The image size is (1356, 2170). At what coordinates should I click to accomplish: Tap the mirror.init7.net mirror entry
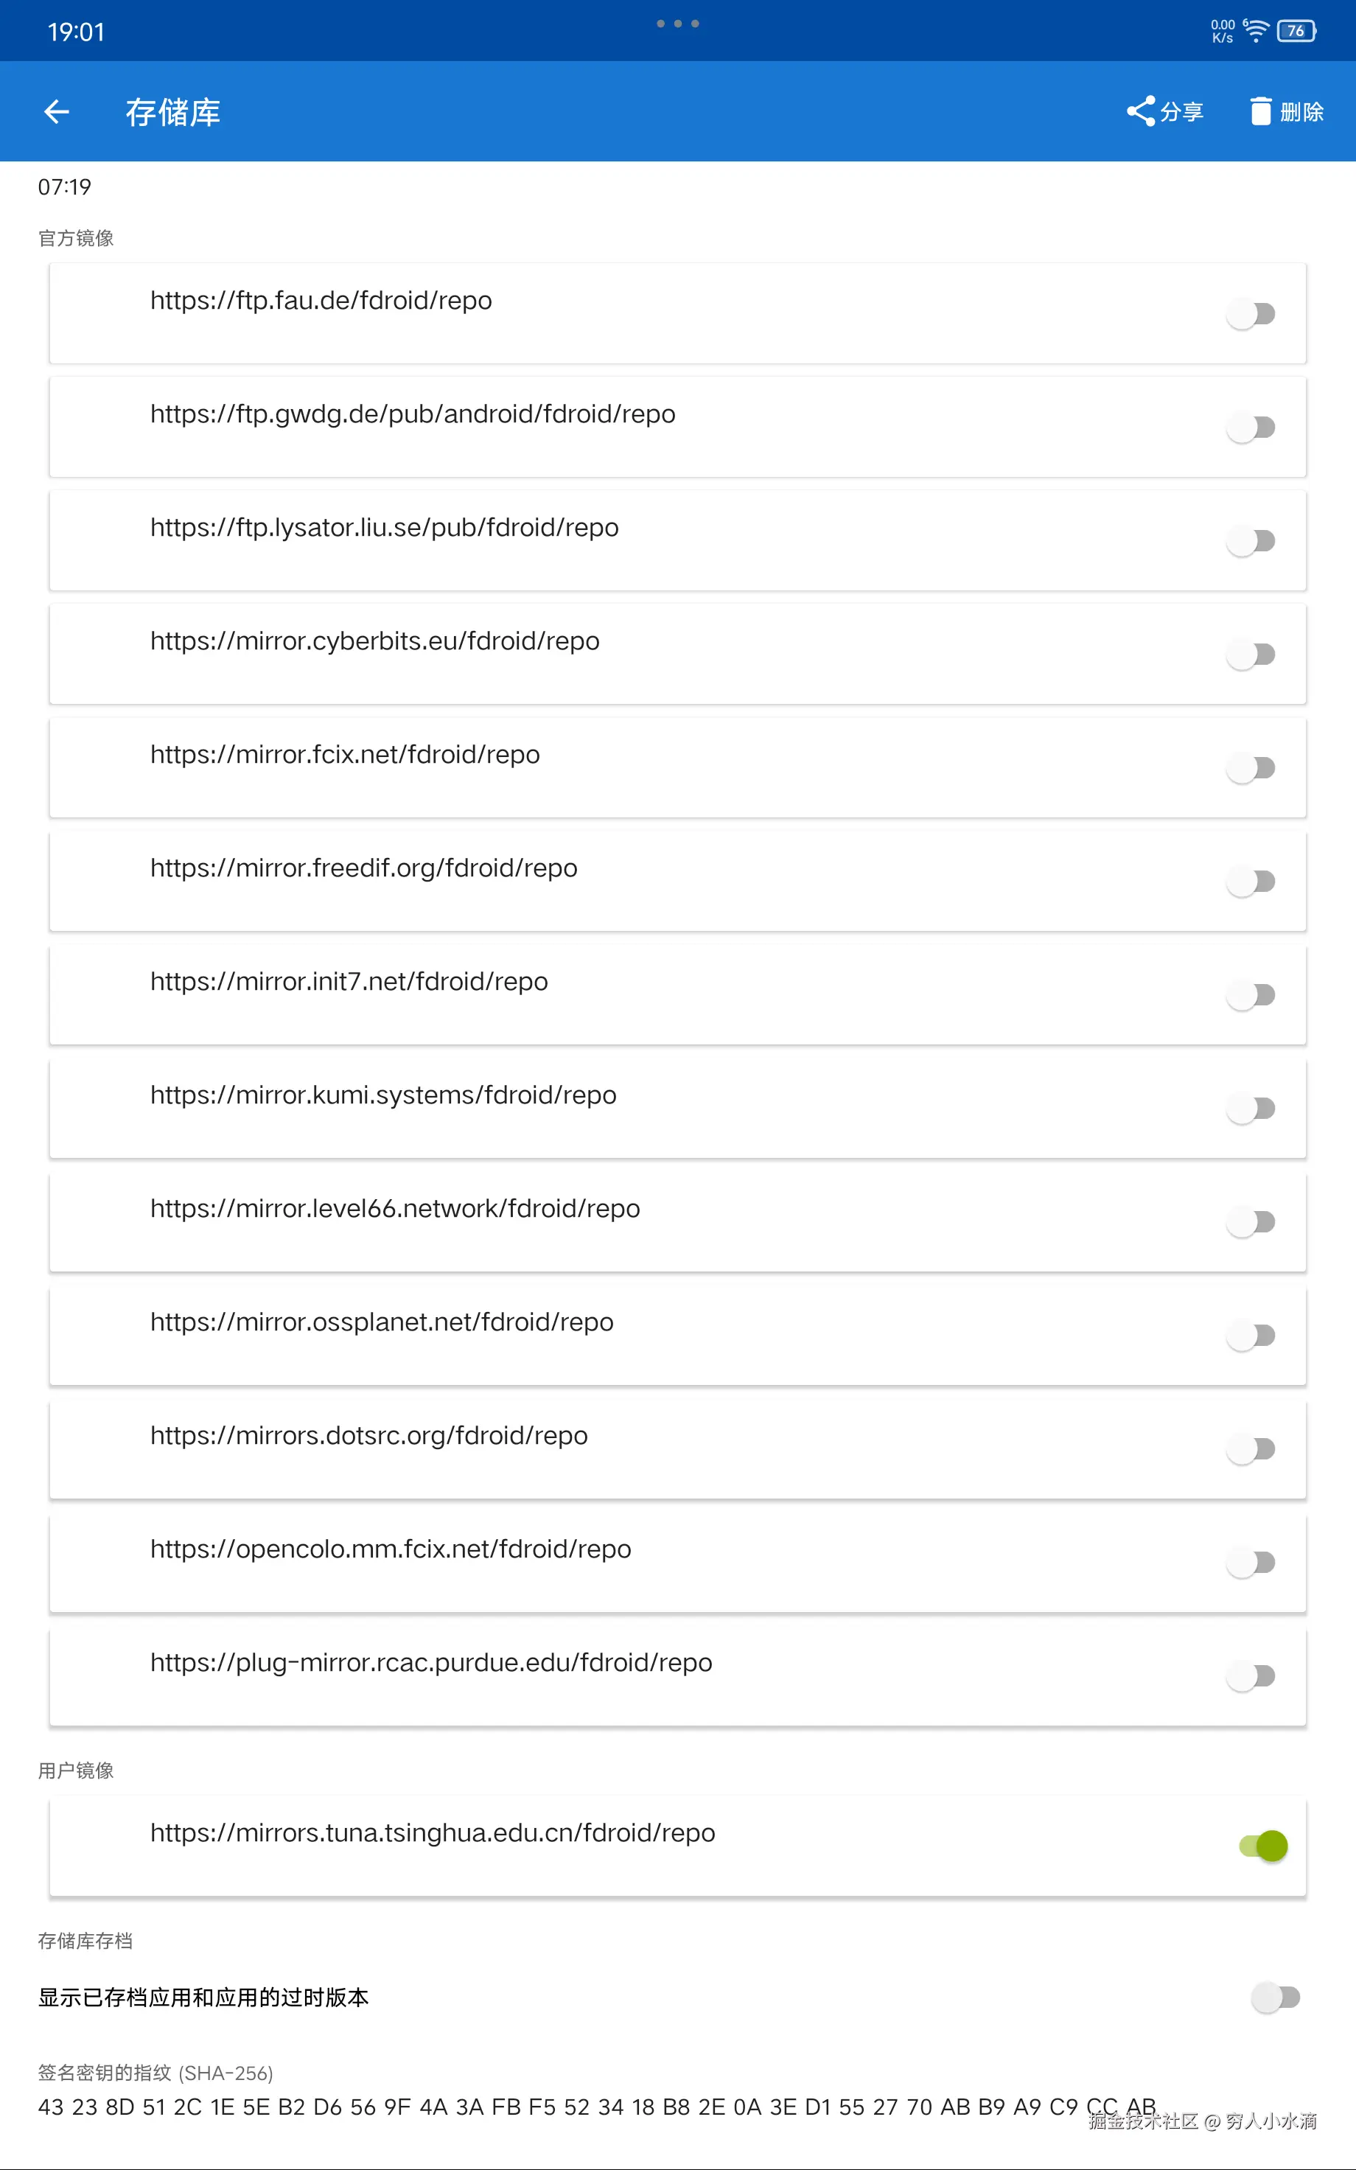349,981
